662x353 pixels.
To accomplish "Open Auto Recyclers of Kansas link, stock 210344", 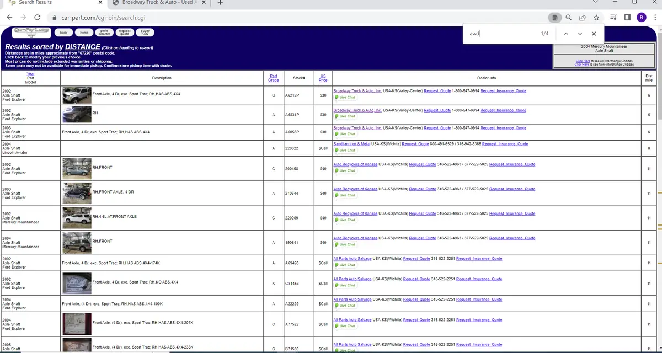I will (355, 189).
